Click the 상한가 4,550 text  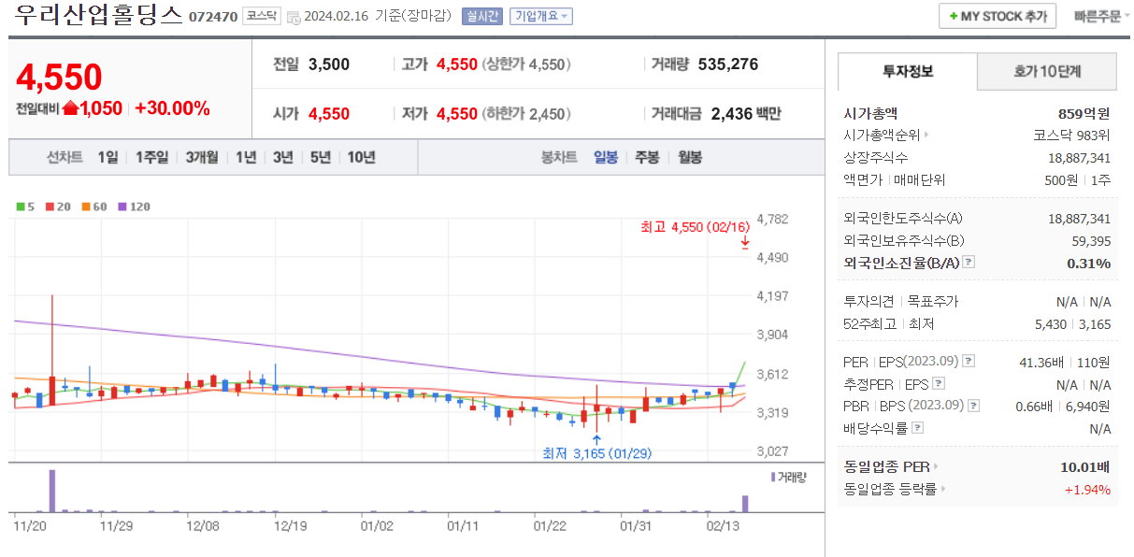(x=526, y=64)
